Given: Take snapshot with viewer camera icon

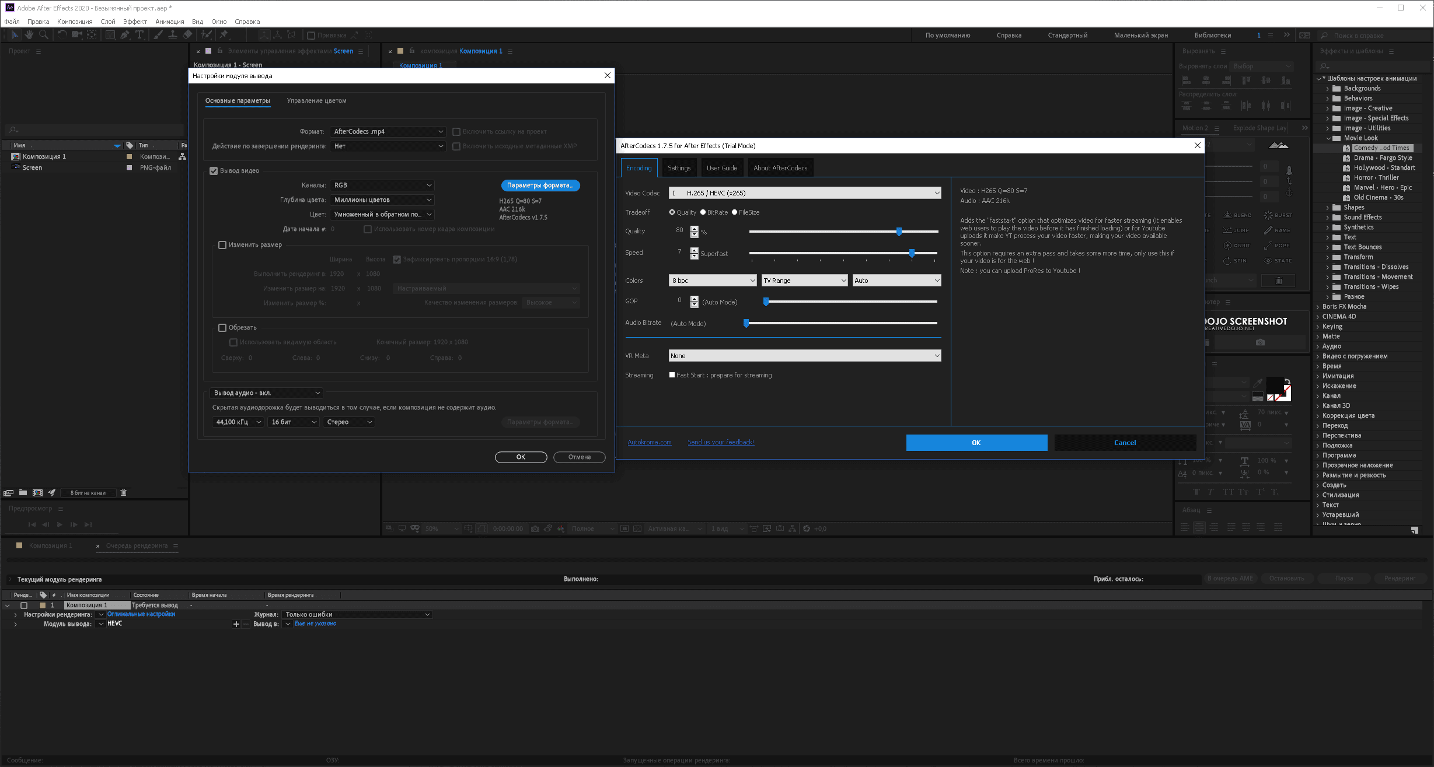Looking at the screenshot, I should point(535,529).
